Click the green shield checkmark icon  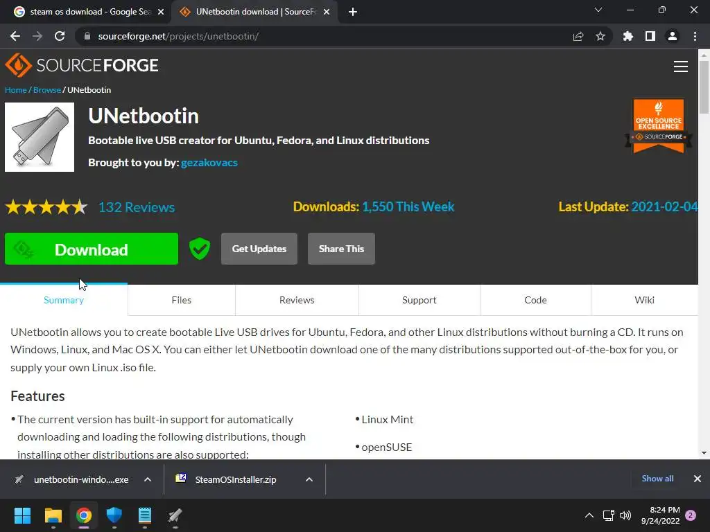(x=200, y=249)
